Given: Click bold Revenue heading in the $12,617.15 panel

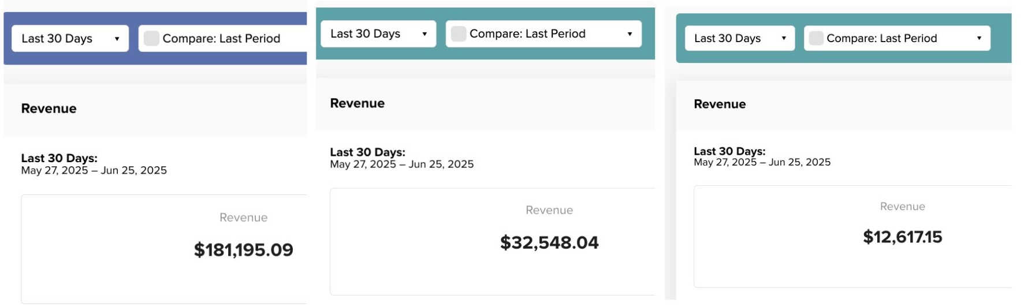Looking at the screenshot, I should click(720, 104).
